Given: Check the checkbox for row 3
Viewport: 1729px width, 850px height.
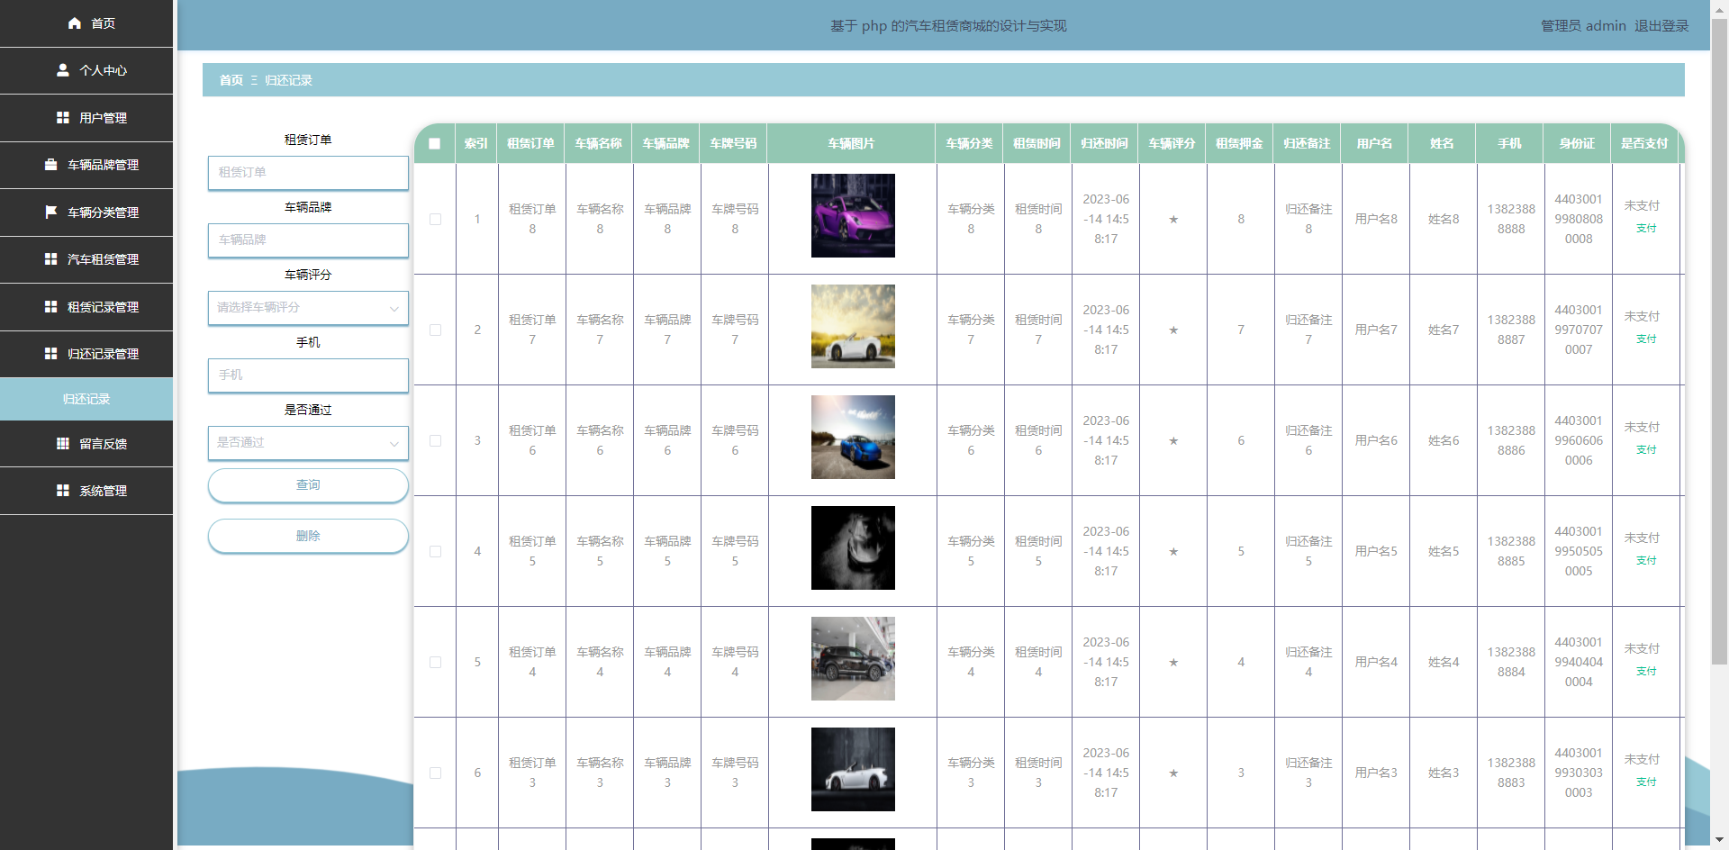Looking at the screenshot, I should tap(435, 440).
